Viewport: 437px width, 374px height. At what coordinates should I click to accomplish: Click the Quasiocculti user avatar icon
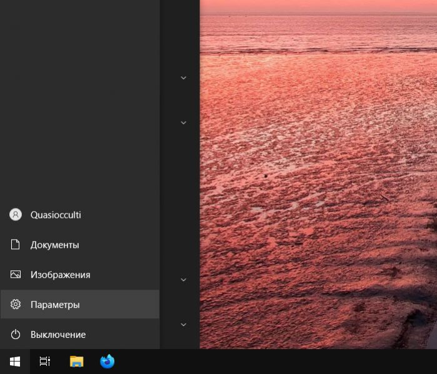coord(16,215)
